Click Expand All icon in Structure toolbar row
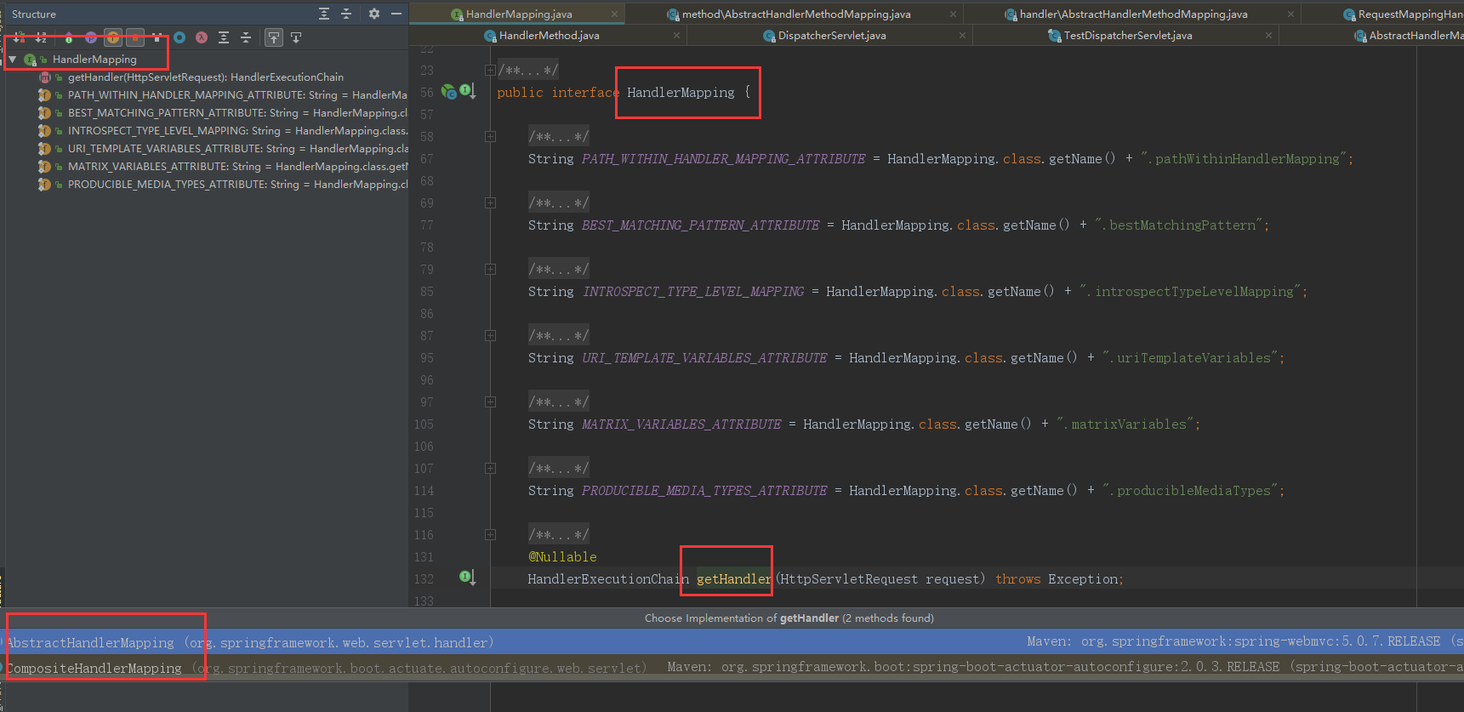The image size is (1464, 712). pos(224,37)
